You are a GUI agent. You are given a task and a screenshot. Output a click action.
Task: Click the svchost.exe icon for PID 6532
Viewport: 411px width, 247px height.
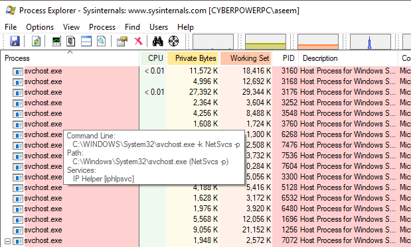(18, 198)
